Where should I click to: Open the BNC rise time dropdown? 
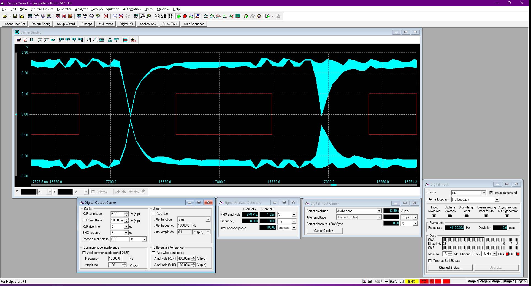[126, 233]
